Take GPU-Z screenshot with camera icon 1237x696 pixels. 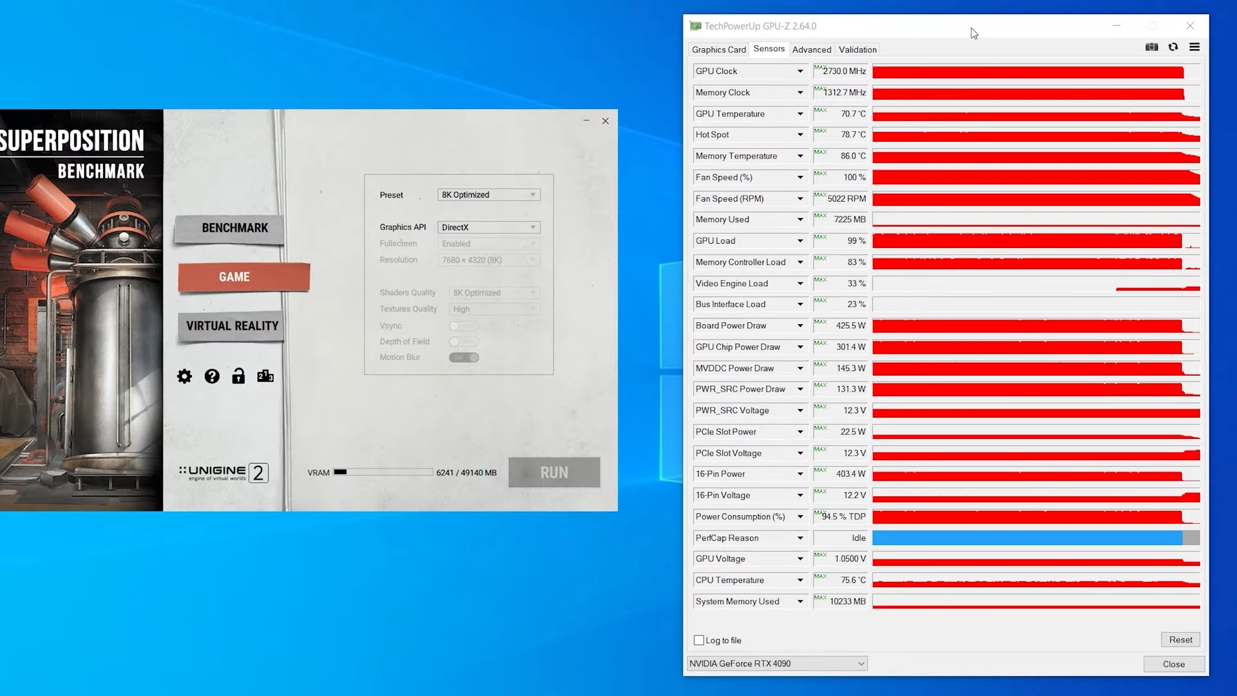(x=1151, y=47)
